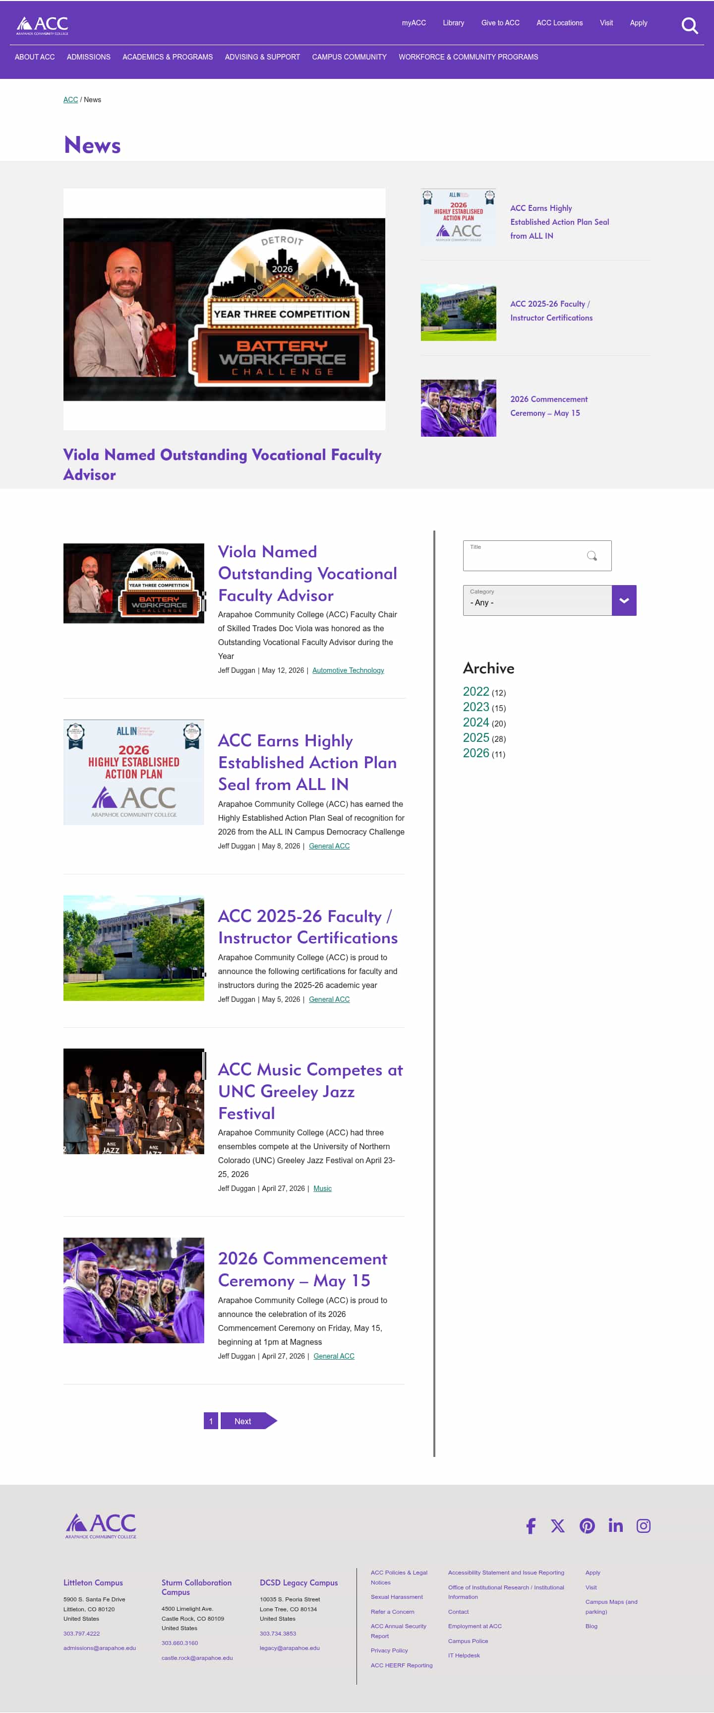This screenshot has width=714, height=1713.
Task: Click Music category link
Action: point(322,1188)
